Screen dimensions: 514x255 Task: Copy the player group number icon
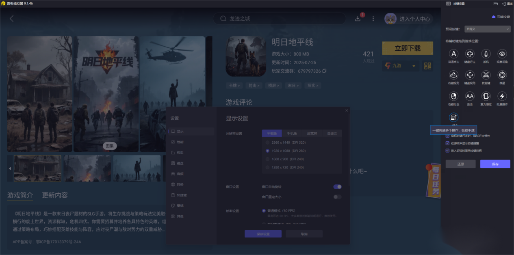[x=324, y=71]
